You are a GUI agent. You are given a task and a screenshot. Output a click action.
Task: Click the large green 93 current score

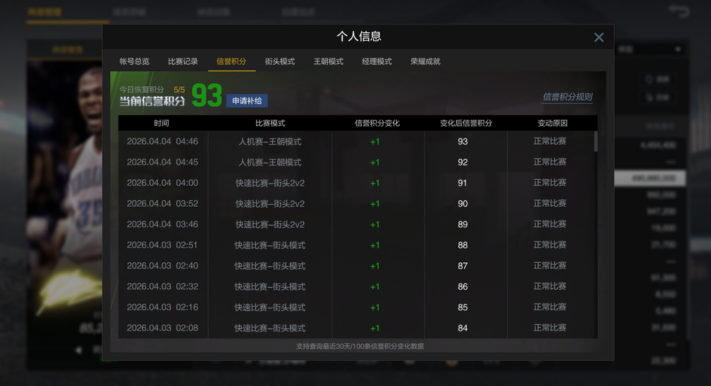click(x=207, y=96)
